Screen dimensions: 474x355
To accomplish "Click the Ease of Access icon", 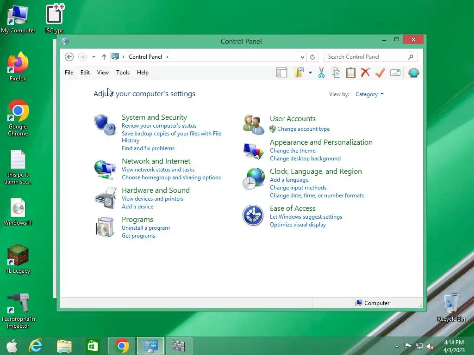I will coord(253,215).
